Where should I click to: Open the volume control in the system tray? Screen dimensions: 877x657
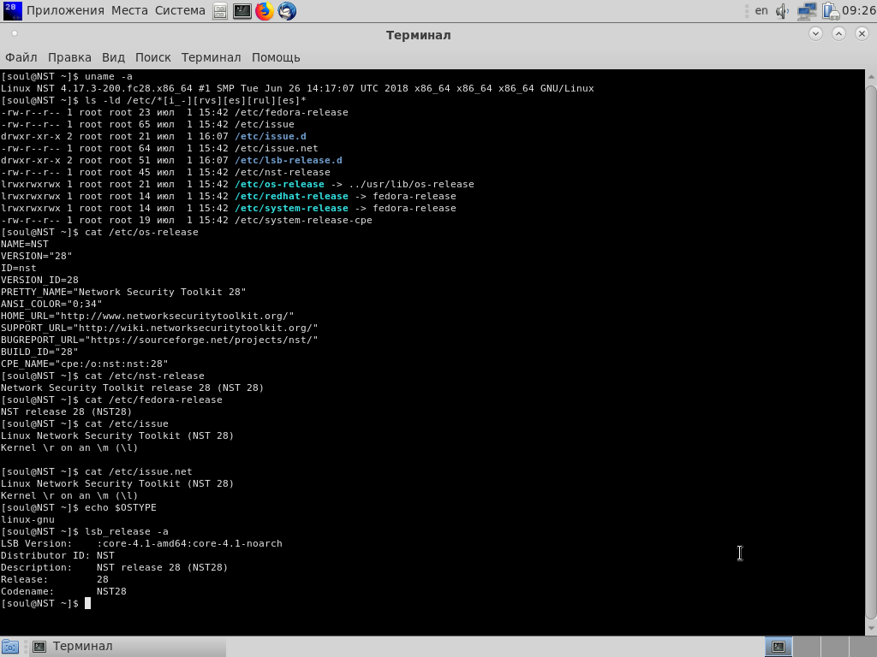[x=783, y=11]
